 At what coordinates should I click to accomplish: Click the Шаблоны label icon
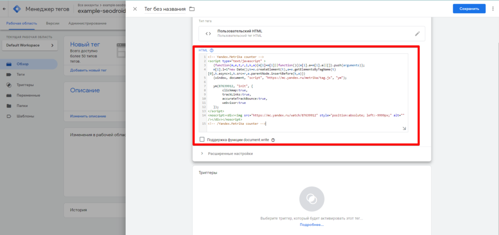click(x=9, y=117)
